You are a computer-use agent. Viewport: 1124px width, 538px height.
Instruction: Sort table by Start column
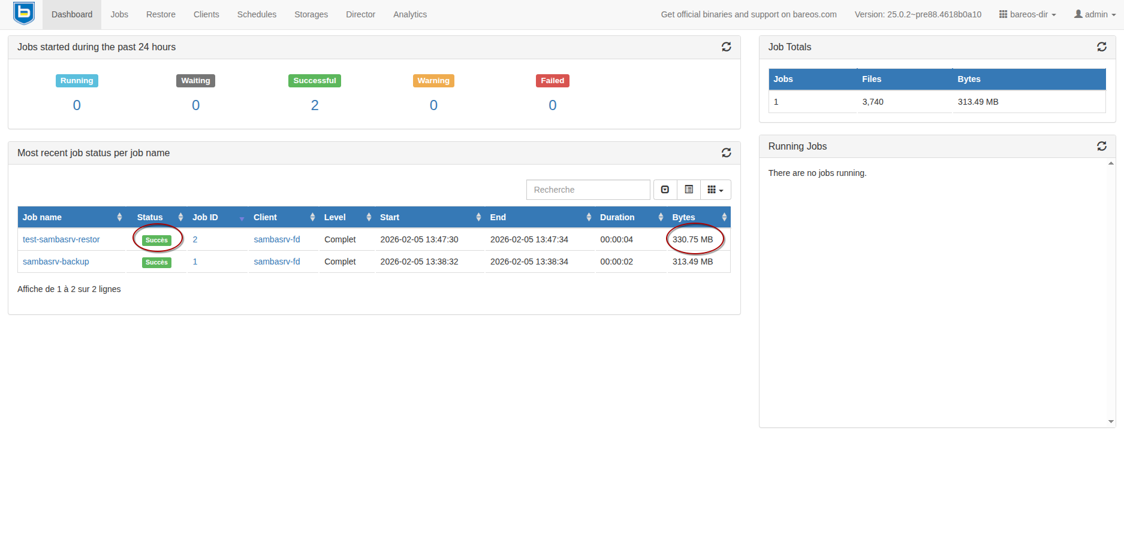click(430, 217)
